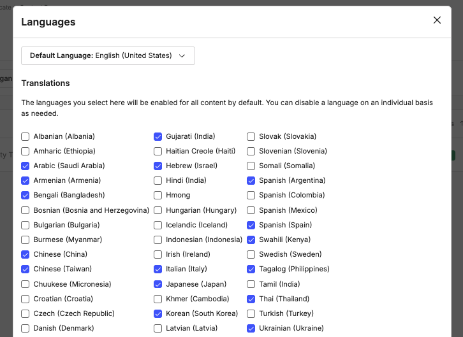Disable Thai (Thailand) translation
463x337 pixels.
pos(251,299)
